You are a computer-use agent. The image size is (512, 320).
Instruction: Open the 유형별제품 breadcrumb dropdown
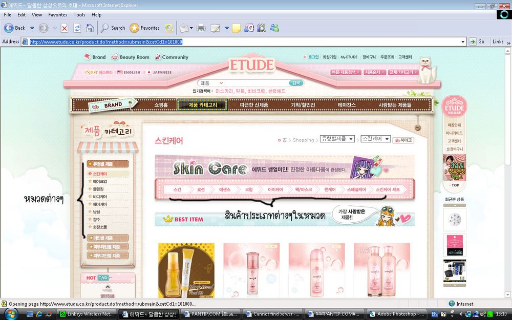337,139
